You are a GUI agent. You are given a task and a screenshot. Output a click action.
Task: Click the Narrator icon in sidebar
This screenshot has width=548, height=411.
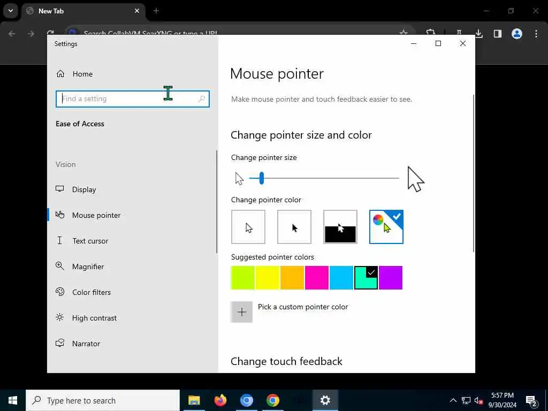[60, 343]
